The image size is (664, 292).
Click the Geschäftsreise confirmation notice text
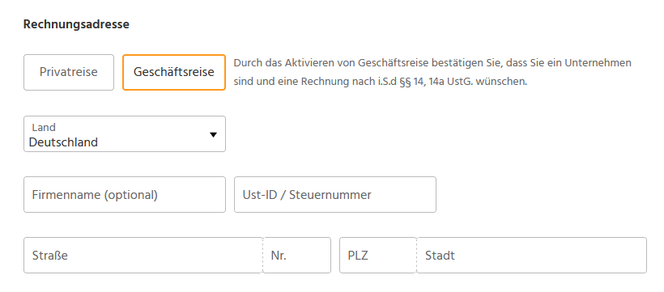point(432,72)
